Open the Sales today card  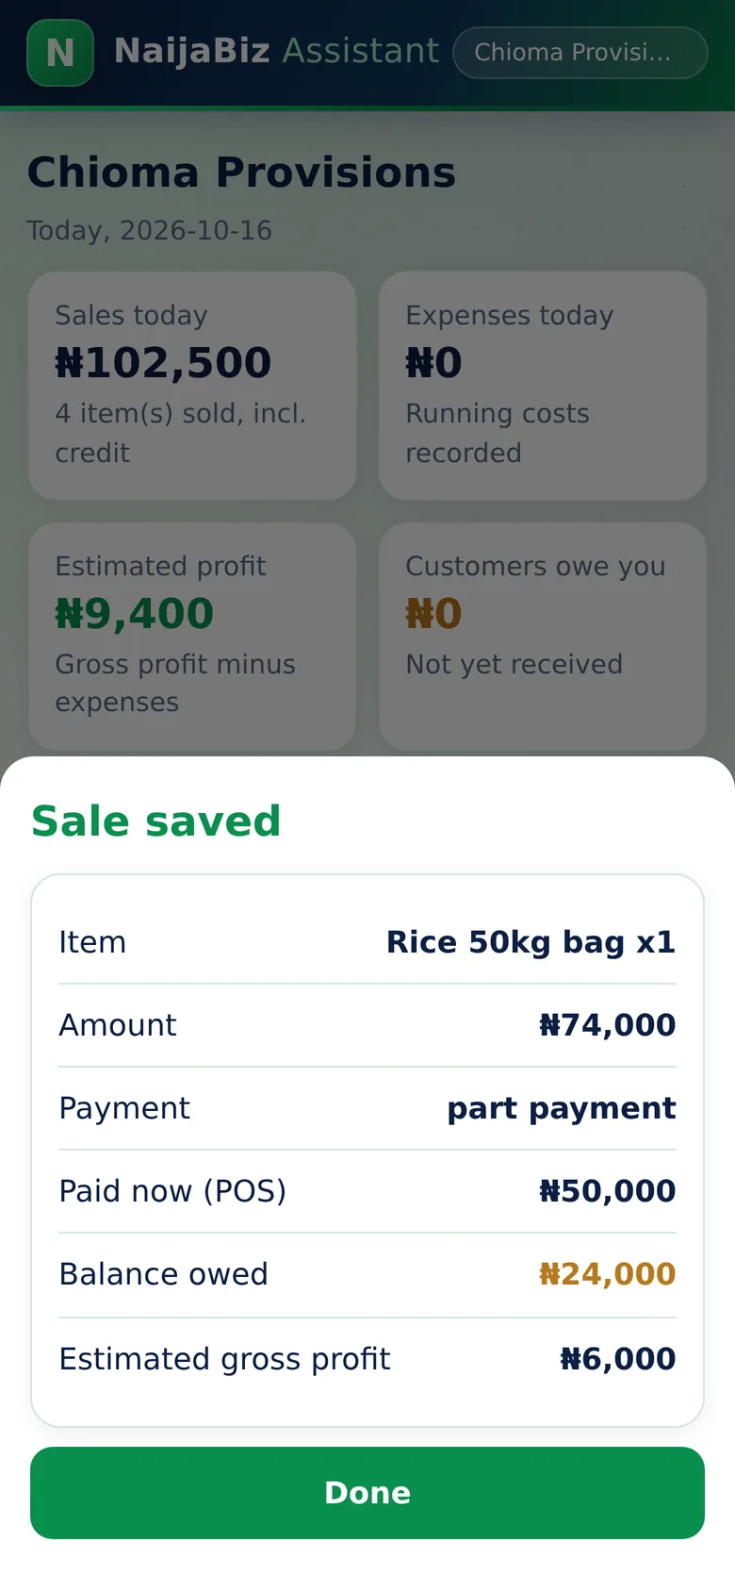coord(192,386)
